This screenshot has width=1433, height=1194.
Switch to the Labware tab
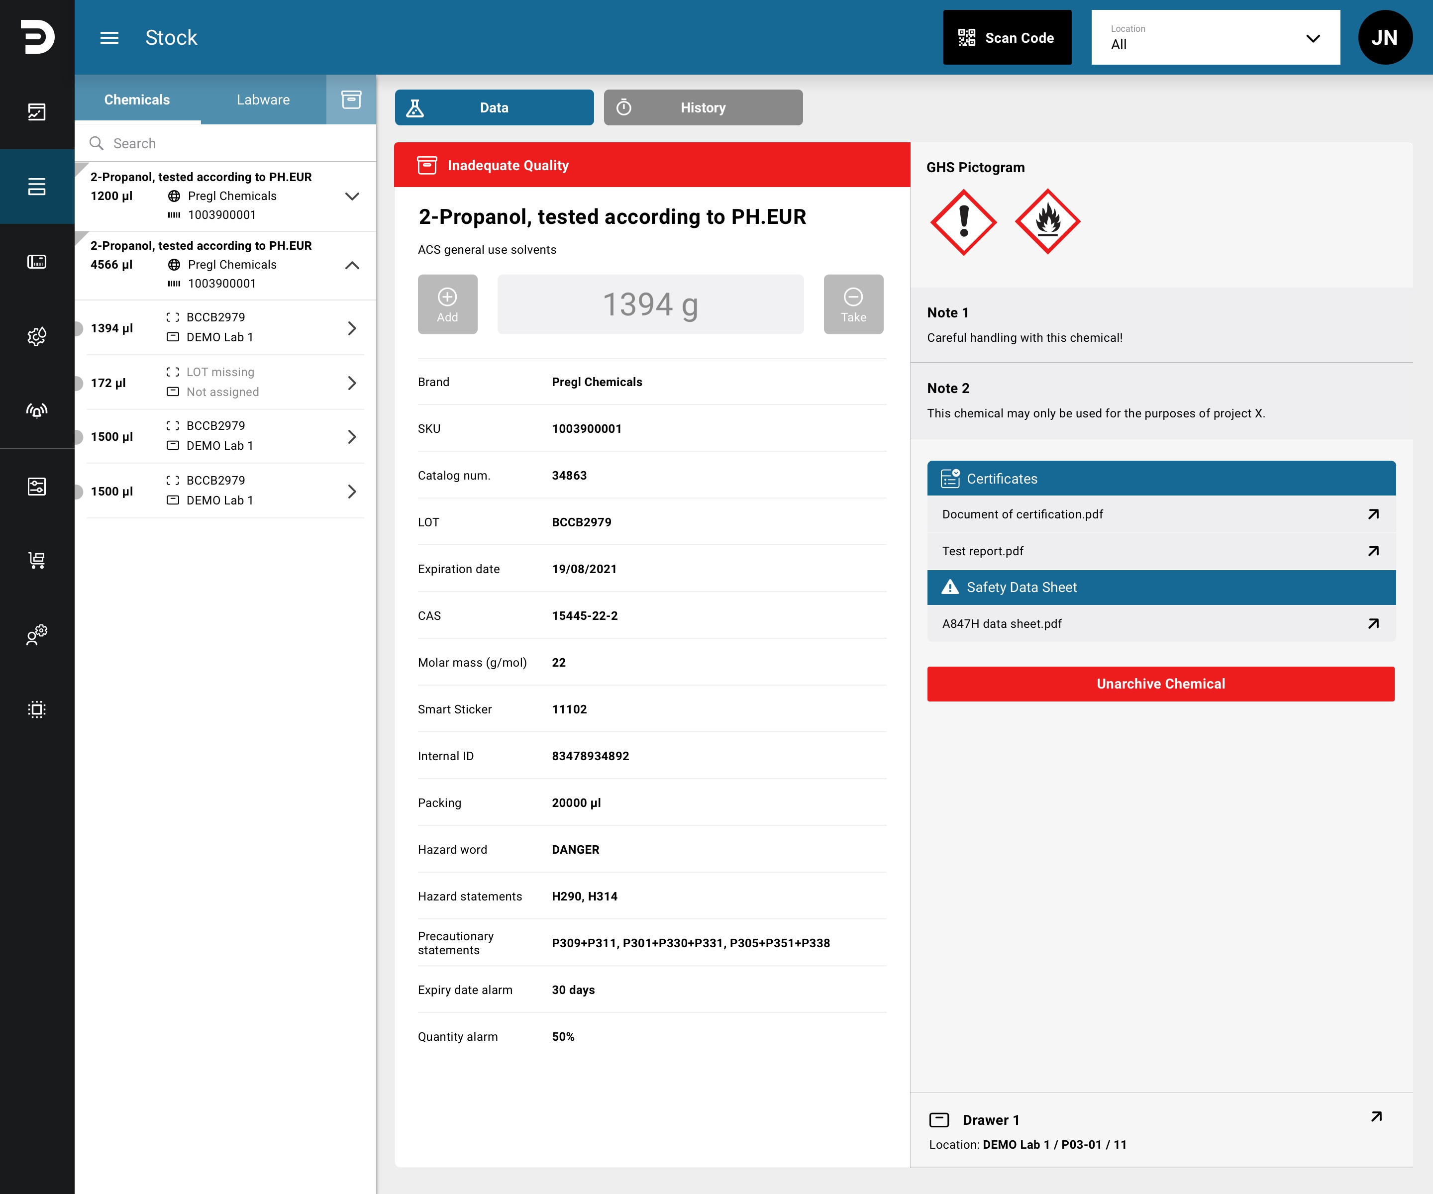(263, 99)
